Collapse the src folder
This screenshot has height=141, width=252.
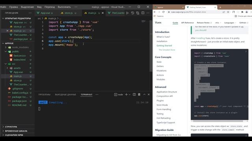click(x=6, y=64)
